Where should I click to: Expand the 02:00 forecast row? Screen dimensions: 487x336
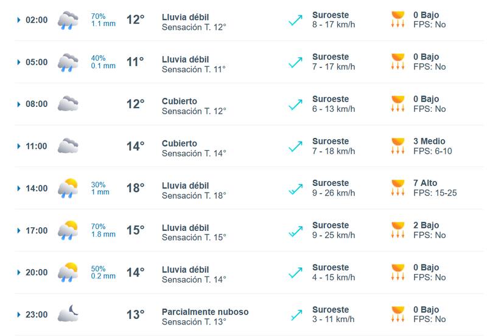pyautogui.click(x=19, y=20)
